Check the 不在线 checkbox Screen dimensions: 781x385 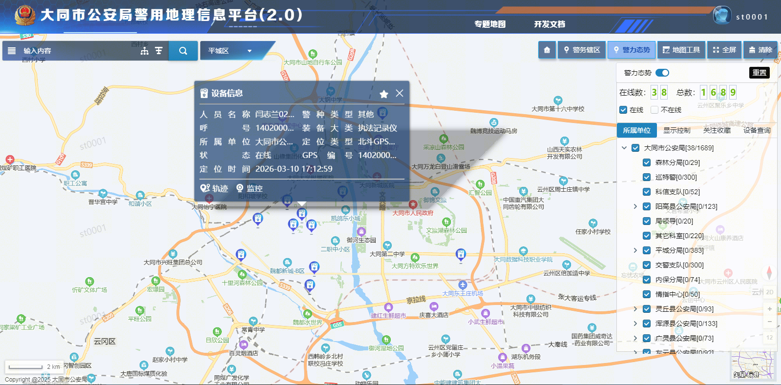click(654, 110)
